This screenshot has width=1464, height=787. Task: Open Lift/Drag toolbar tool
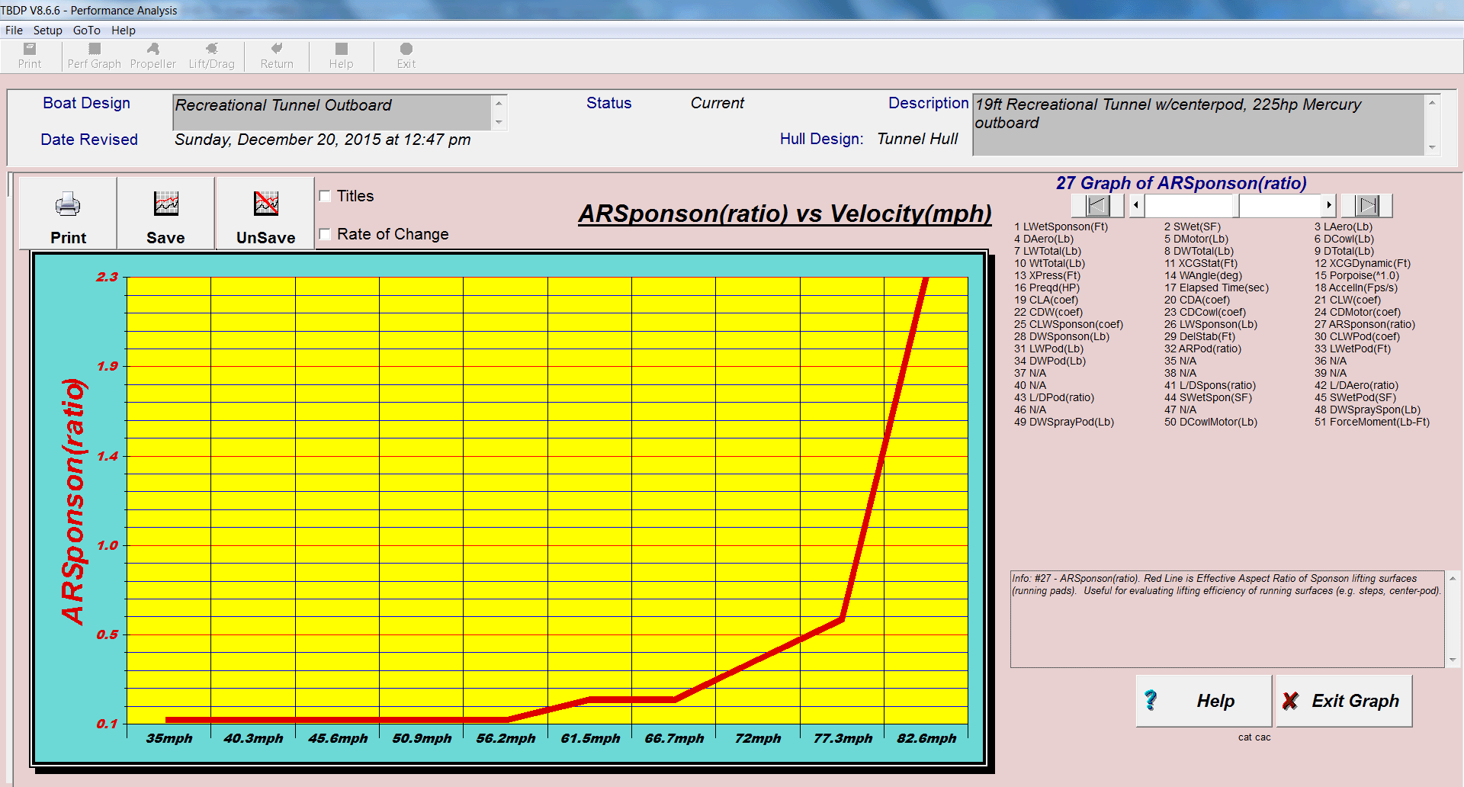(211, 56)
